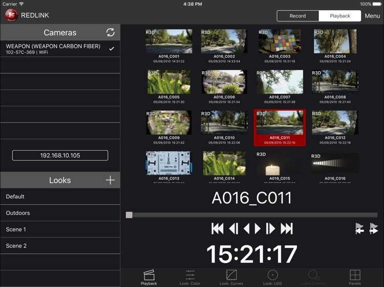This screenshot has height=287, width=384.
Task: Apply the Default look
Action: 60,197
